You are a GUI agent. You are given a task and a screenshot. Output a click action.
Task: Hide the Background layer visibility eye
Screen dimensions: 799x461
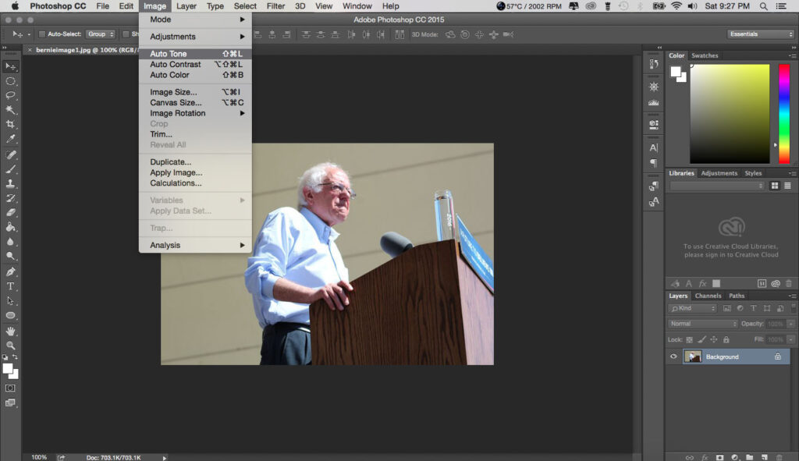673,356
